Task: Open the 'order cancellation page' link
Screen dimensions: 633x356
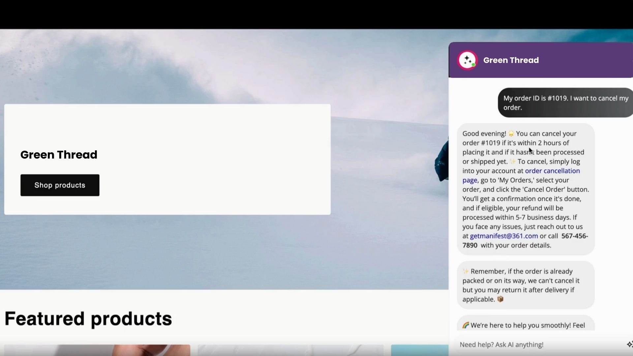Action: click(x=553, y=171)
